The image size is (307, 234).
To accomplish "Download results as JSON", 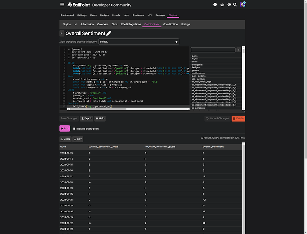I will [x=65, y=139].
